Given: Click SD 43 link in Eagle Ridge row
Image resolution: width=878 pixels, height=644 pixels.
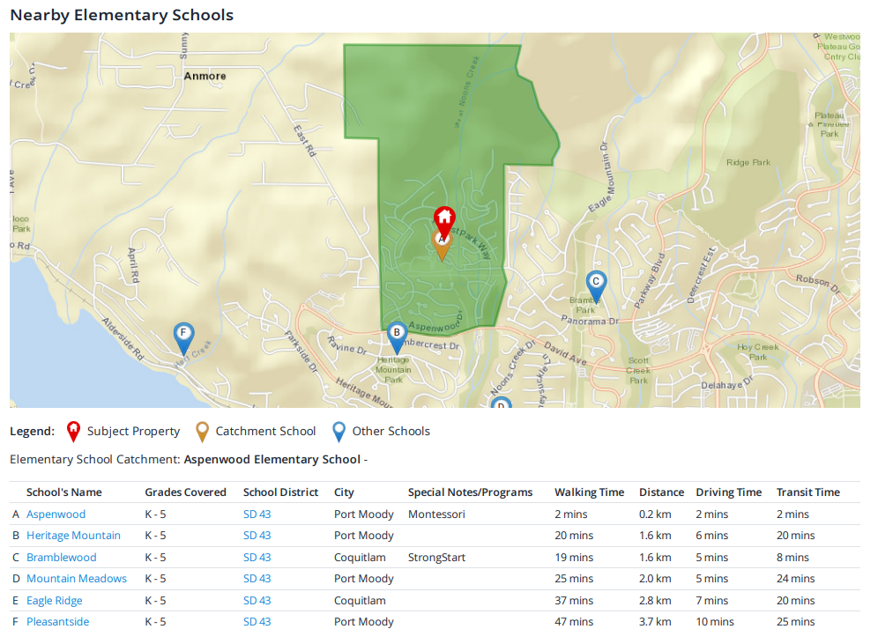Looking at the screenshot, I should tap(257, 600).
